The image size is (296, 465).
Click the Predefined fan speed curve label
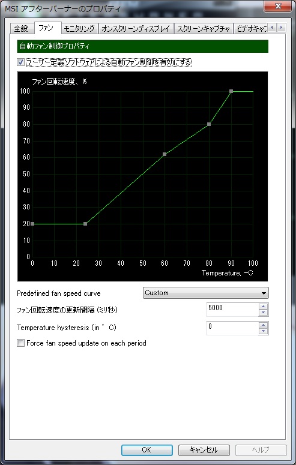[59, 293]
